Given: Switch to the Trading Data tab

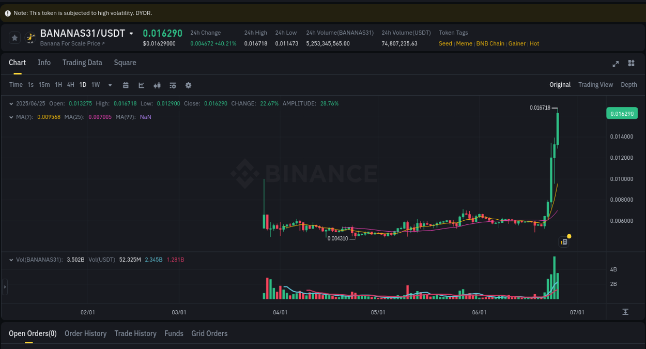Looking at the screenshot, I should coord(82,63).
